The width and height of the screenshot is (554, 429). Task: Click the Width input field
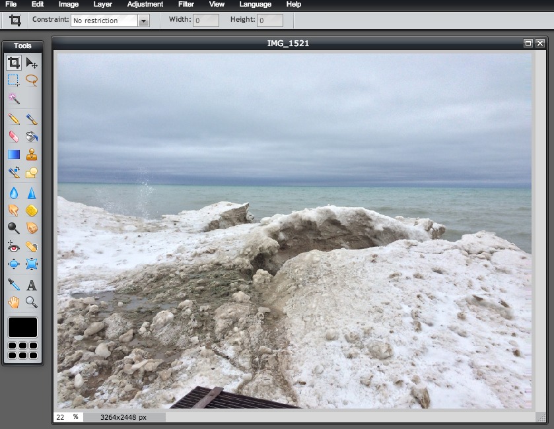pos(205,20)
